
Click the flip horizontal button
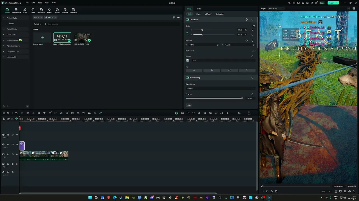coord(194,70)
